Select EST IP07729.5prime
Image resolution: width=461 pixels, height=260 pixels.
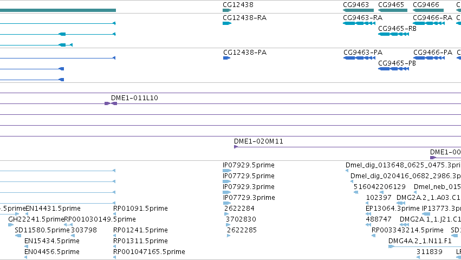[226, 181]
